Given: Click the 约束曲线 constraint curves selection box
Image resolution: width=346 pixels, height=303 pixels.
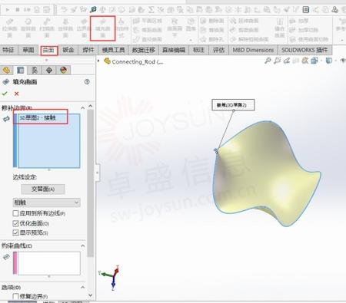Looking at the screenshot, I should point(48,263).
